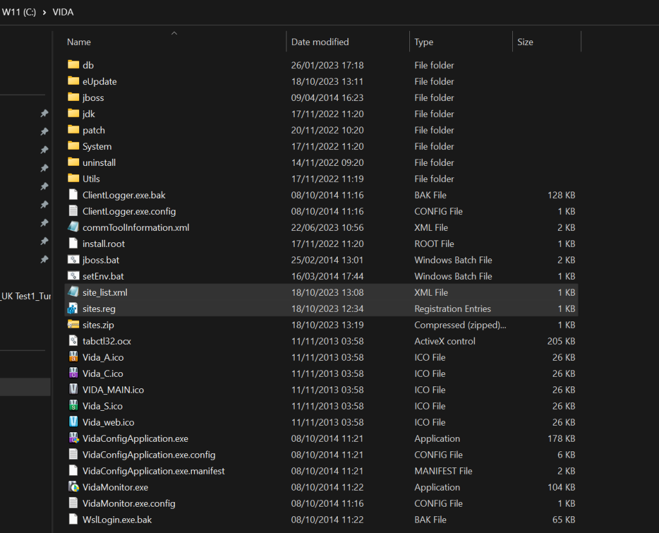The image size is (659, 533).
Task: Click the eUpdate folder icon
Action: 73,80
